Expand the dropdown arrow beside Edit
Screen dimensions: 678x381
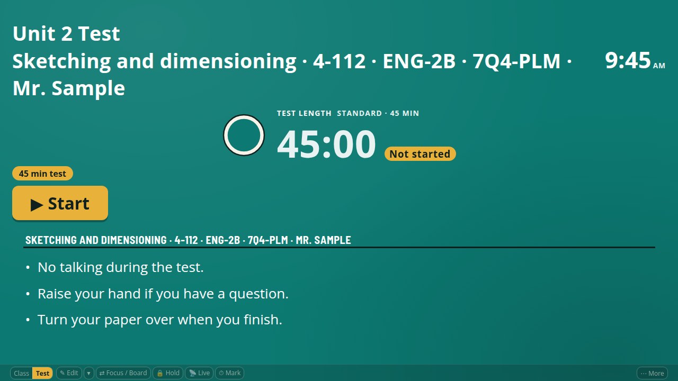pyautogui.click(x=89, y=373)
